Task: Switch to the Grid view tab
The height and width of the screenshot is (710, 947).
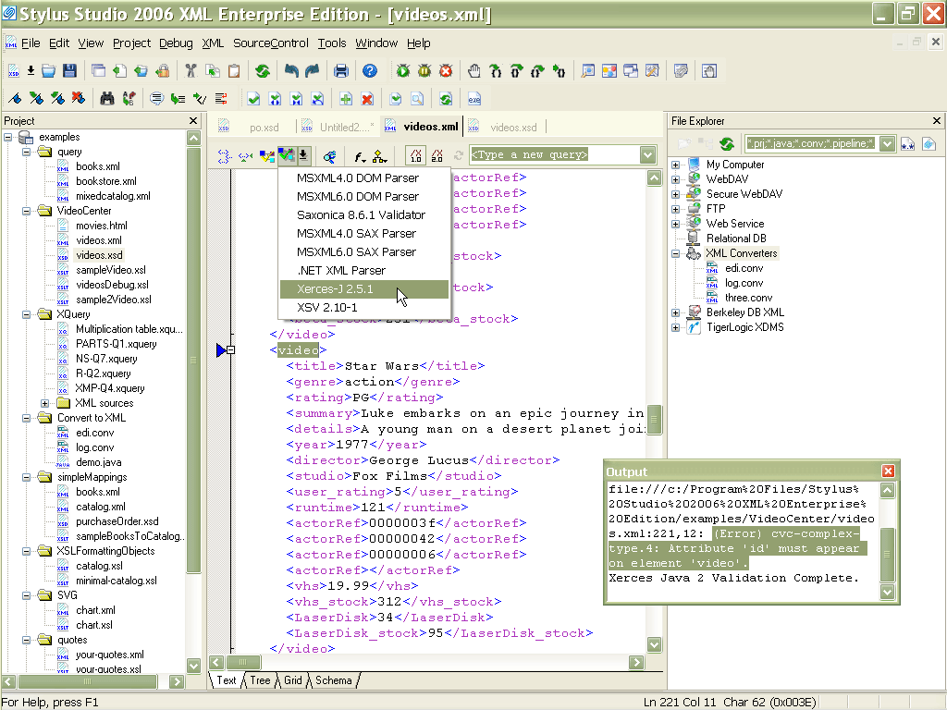Action: click(x=293, y=680)
